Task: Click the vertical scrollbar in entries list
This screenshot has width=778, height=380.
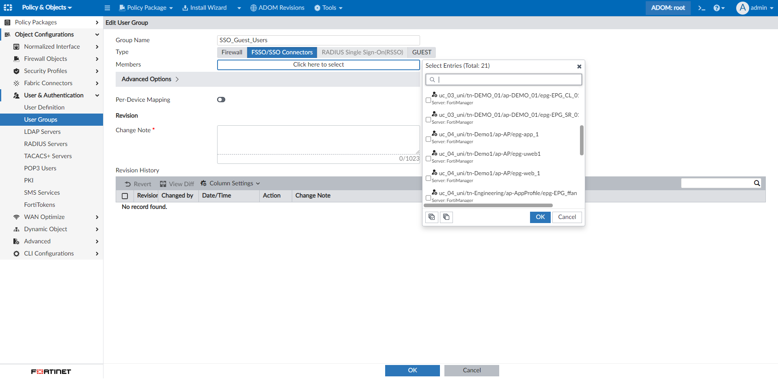Action: tap(582, 140)
